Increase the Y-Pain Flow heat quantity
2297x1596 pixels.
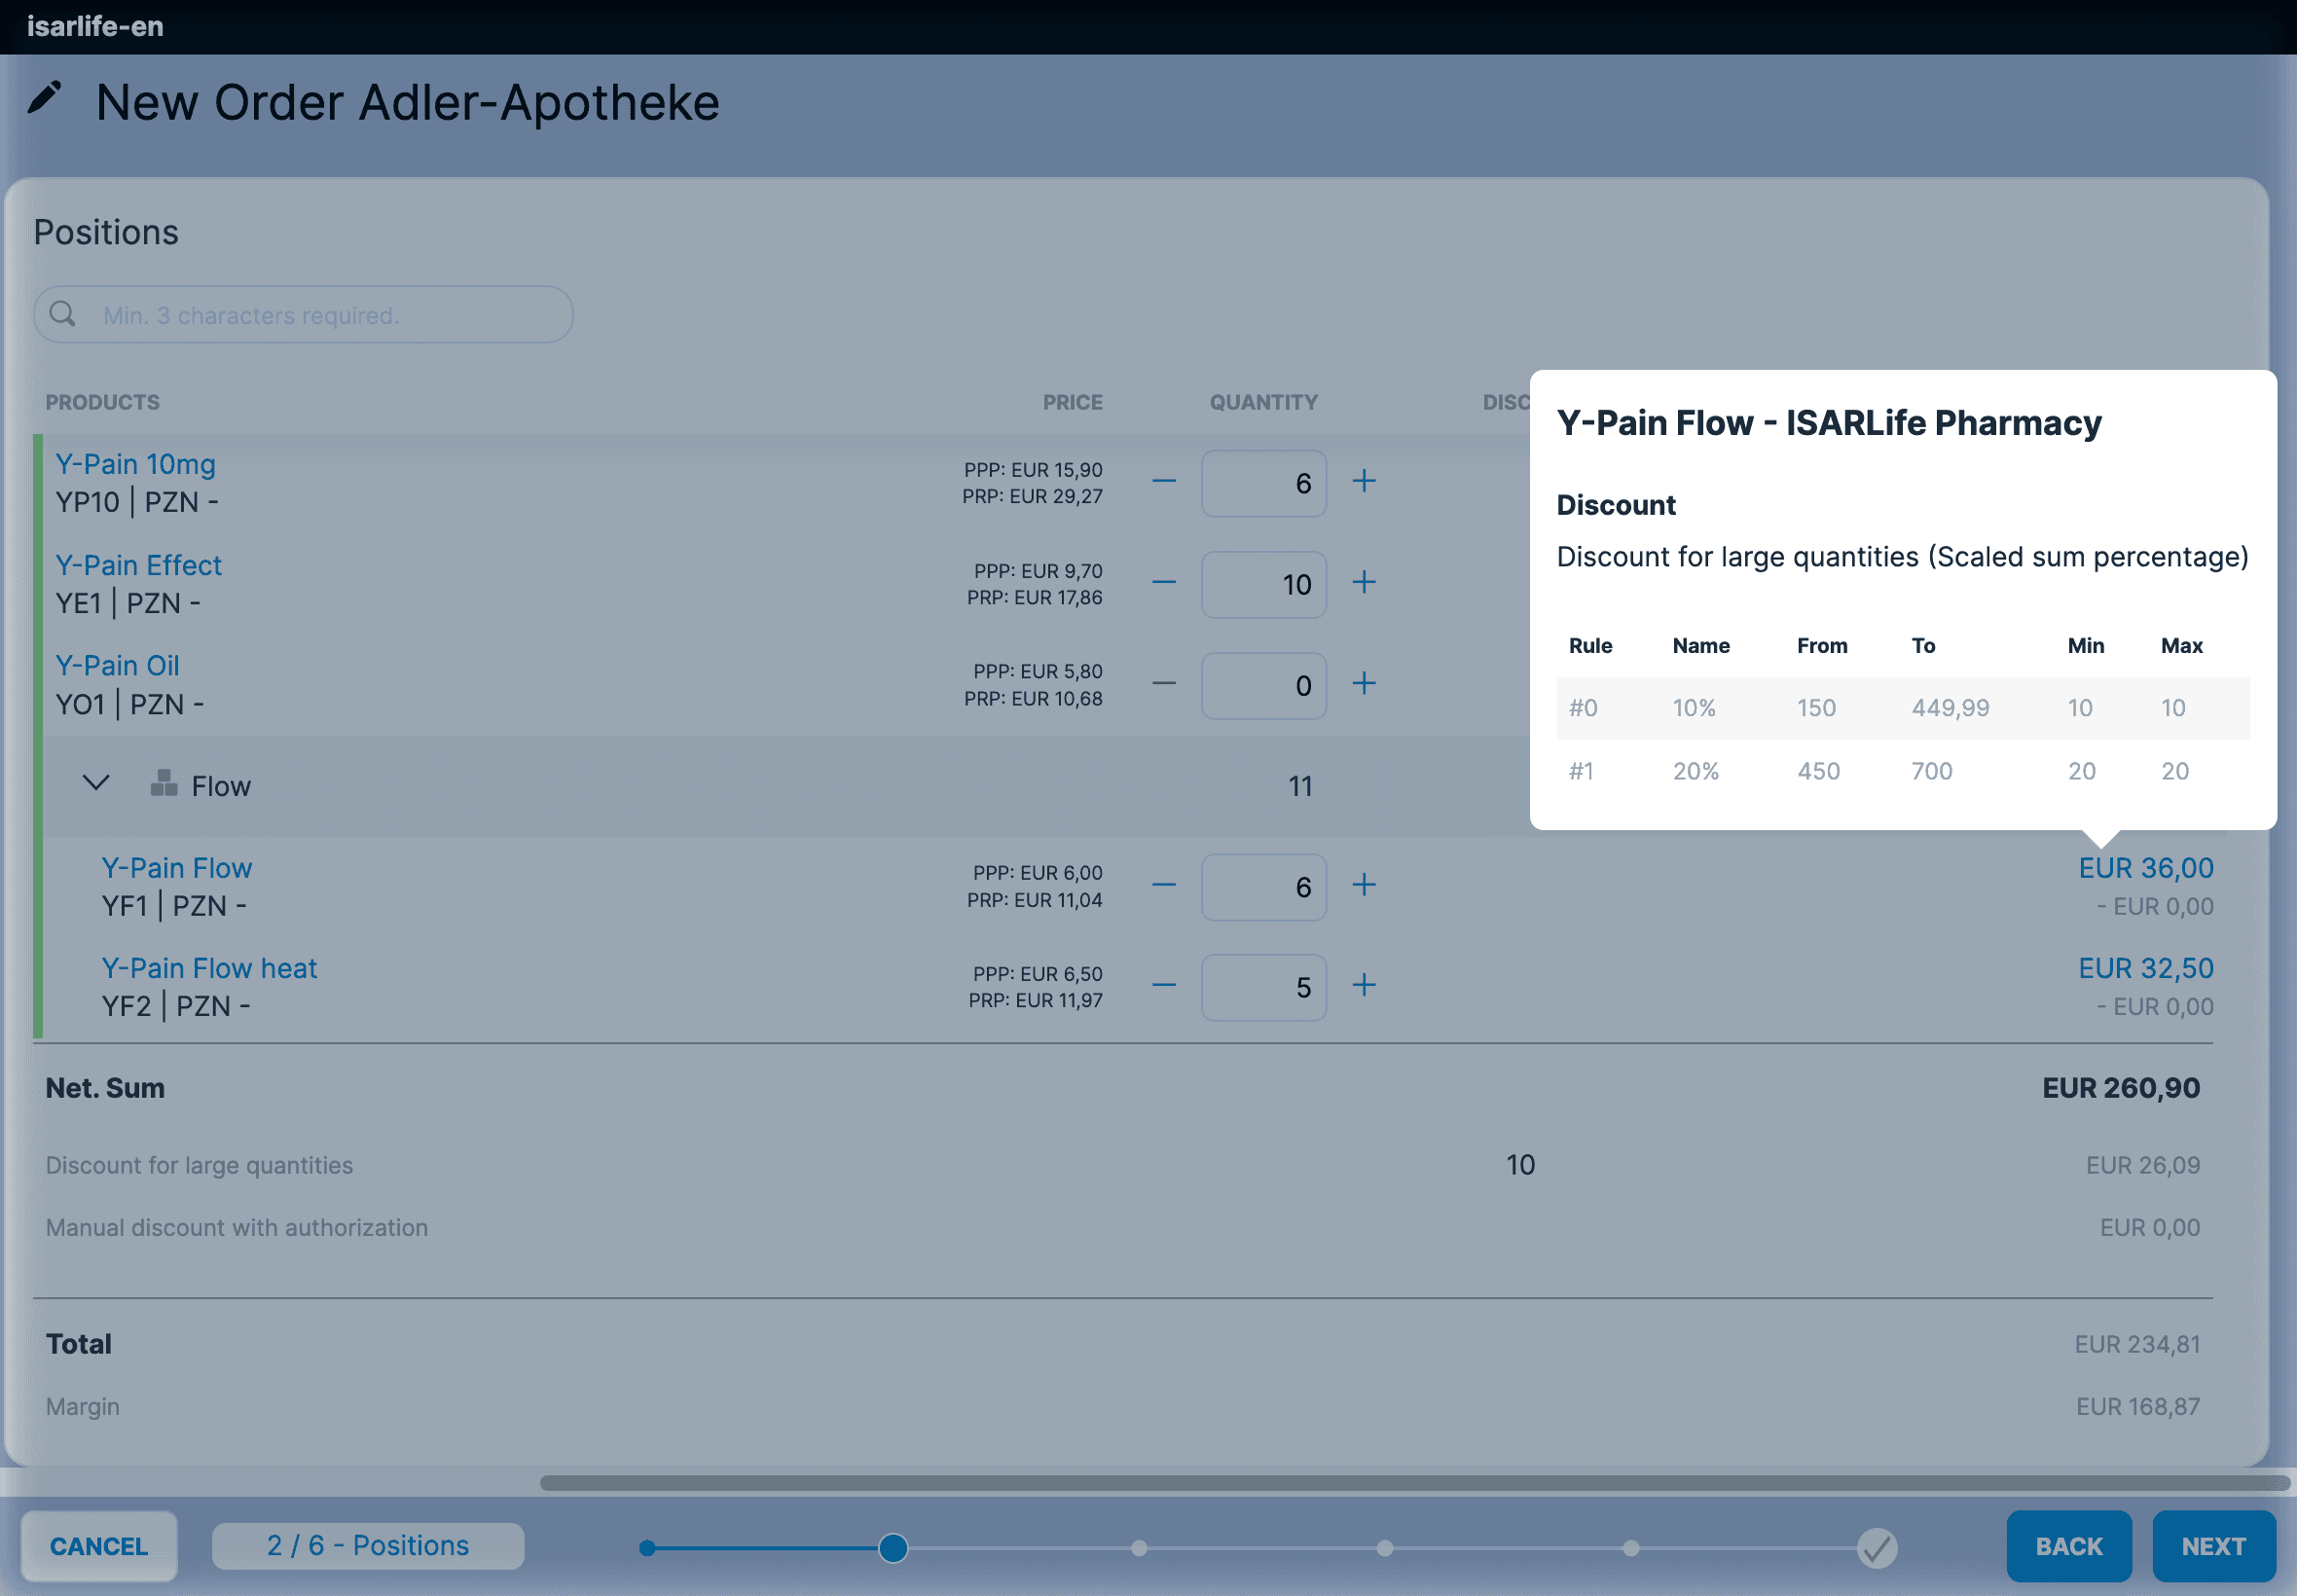[1364, 985]
